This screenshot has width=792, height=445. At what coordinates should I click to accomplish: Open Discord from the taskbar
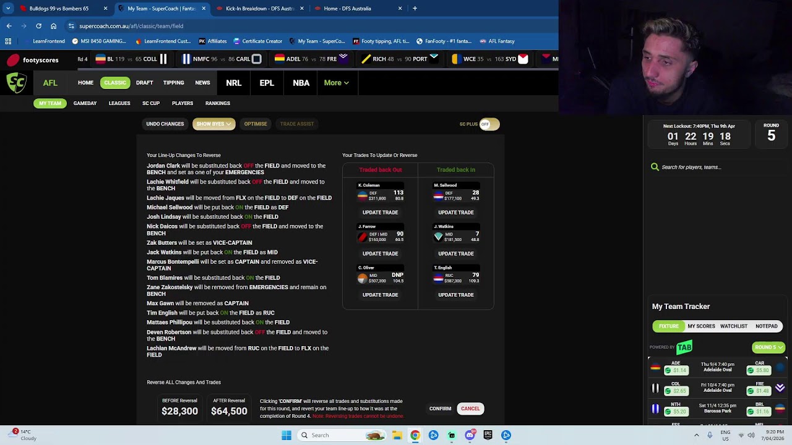(x=470, y=435)
